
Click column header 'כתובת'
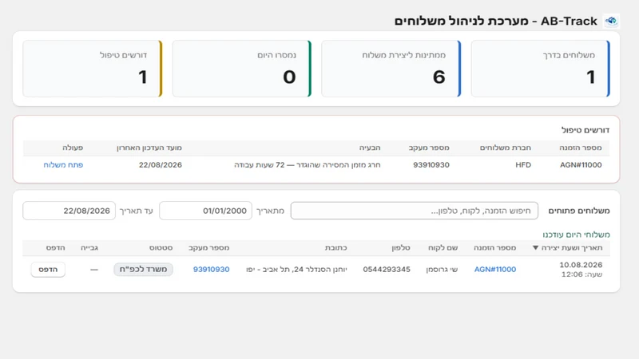pyautogui.click(x=335, y=247)
